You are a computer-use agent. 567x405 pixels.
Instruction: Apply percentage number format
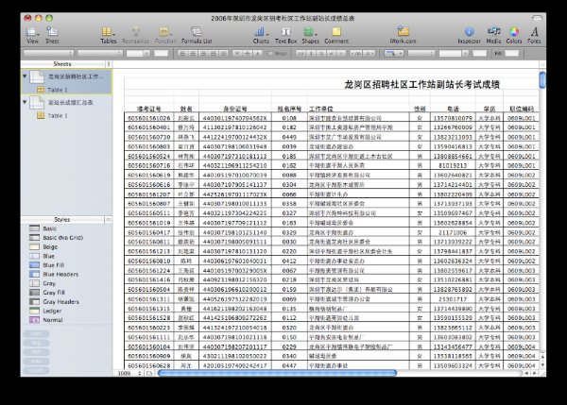point(321,54)
